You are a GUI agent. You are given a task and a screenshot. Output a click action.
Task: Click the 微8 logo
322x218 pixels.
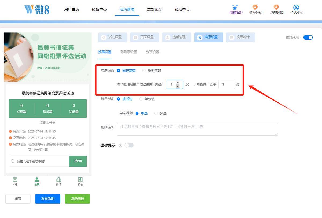tap(37, 9)
